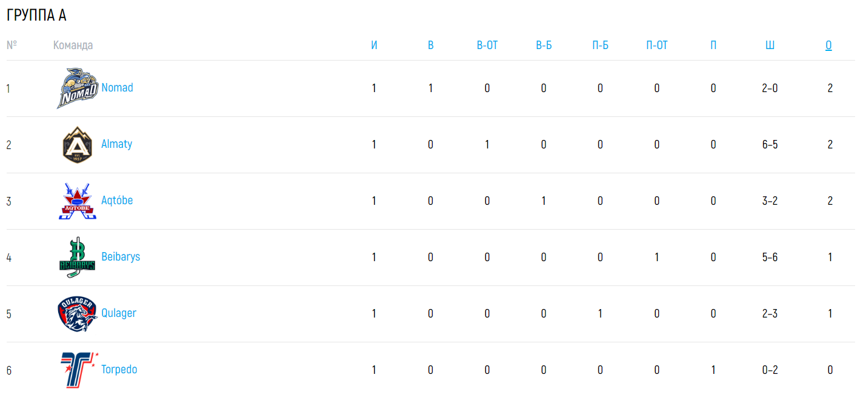863x406 pixels.
Task: Go to the Torpedo team page
Action: (x=119, y=370)
